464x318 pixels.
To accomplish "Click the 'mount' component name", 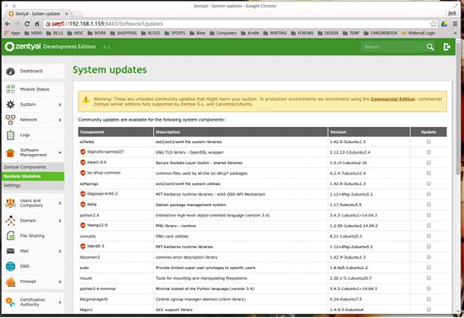I will 86,278.
